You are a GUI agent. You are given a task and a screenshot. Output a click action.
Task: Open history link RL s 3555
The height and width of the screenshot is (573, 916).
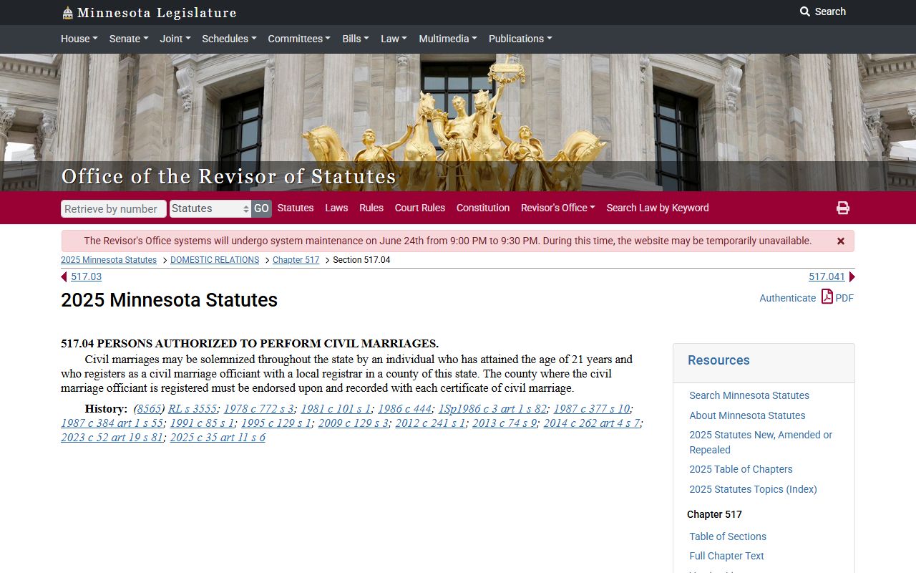point(193,409)
